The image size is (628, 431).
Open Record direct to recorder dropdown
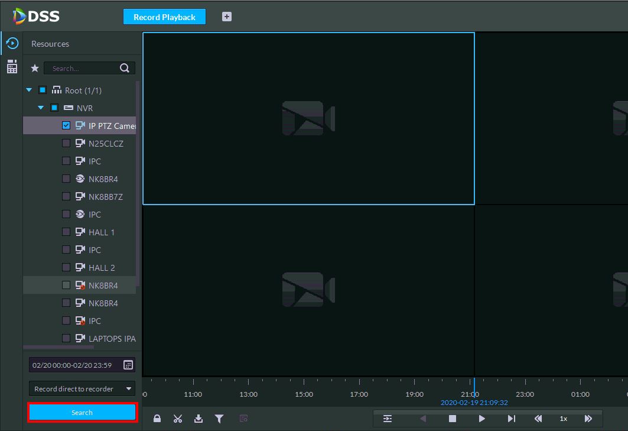[x=82, y=388]
